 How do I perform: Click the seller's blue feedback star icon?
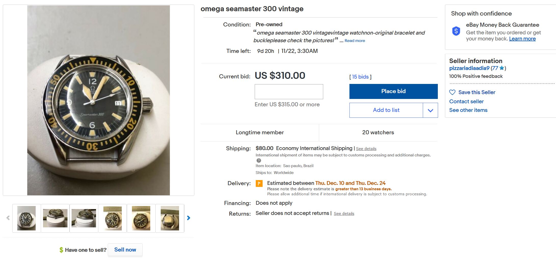[x=502, y=68]
